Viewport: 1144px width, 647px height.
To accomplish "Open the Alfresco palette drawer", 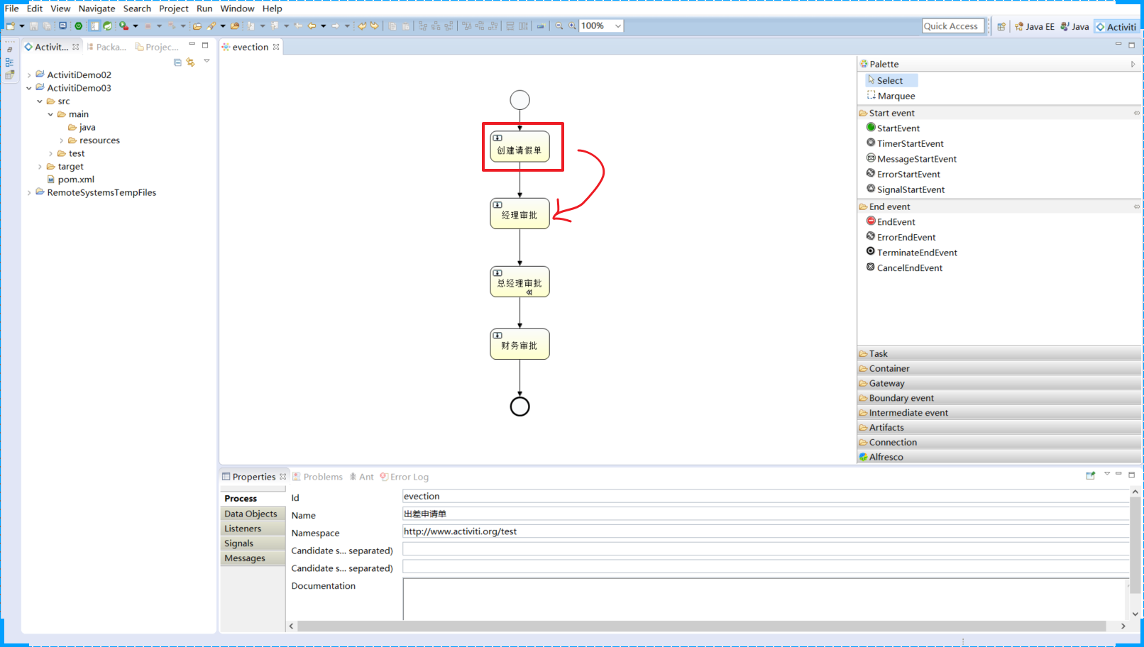I will pos(999,457).
